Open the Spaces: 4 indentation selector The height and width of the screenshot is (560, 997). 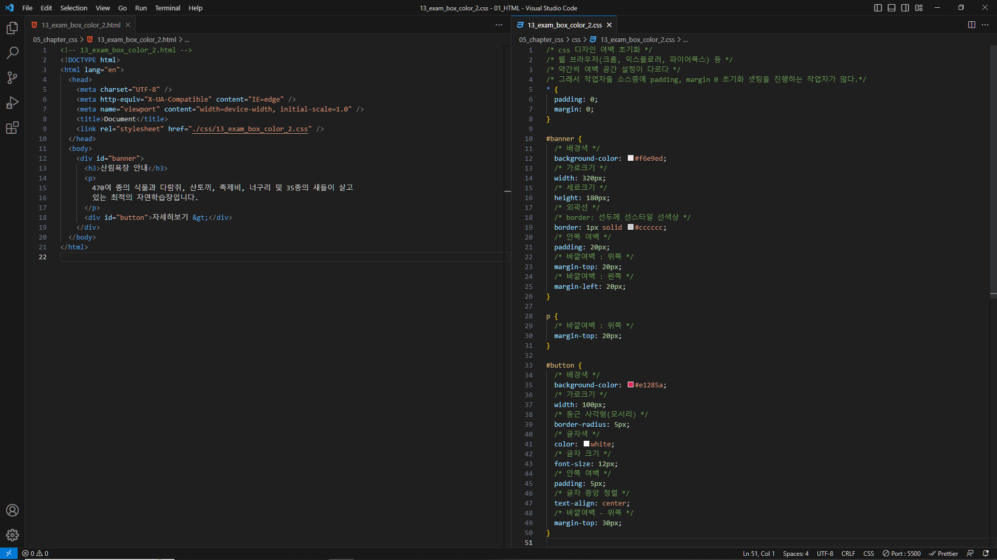click(x=796, y=554)
